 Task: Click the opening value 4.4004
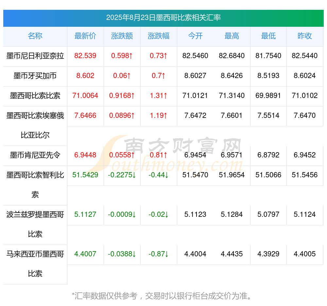195,254
